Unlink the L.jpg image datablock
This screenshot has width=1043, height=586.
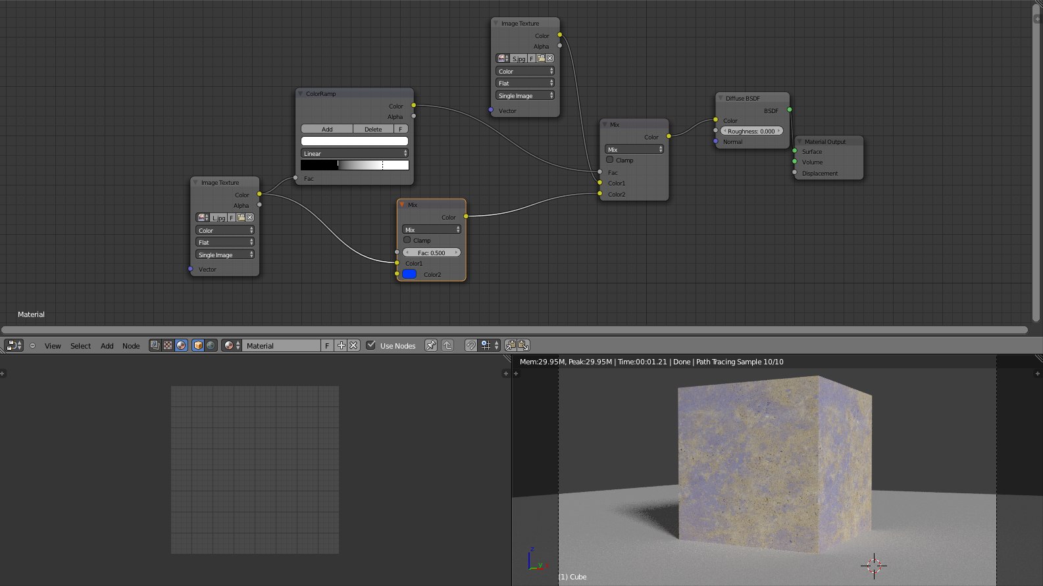pos(250,218)
